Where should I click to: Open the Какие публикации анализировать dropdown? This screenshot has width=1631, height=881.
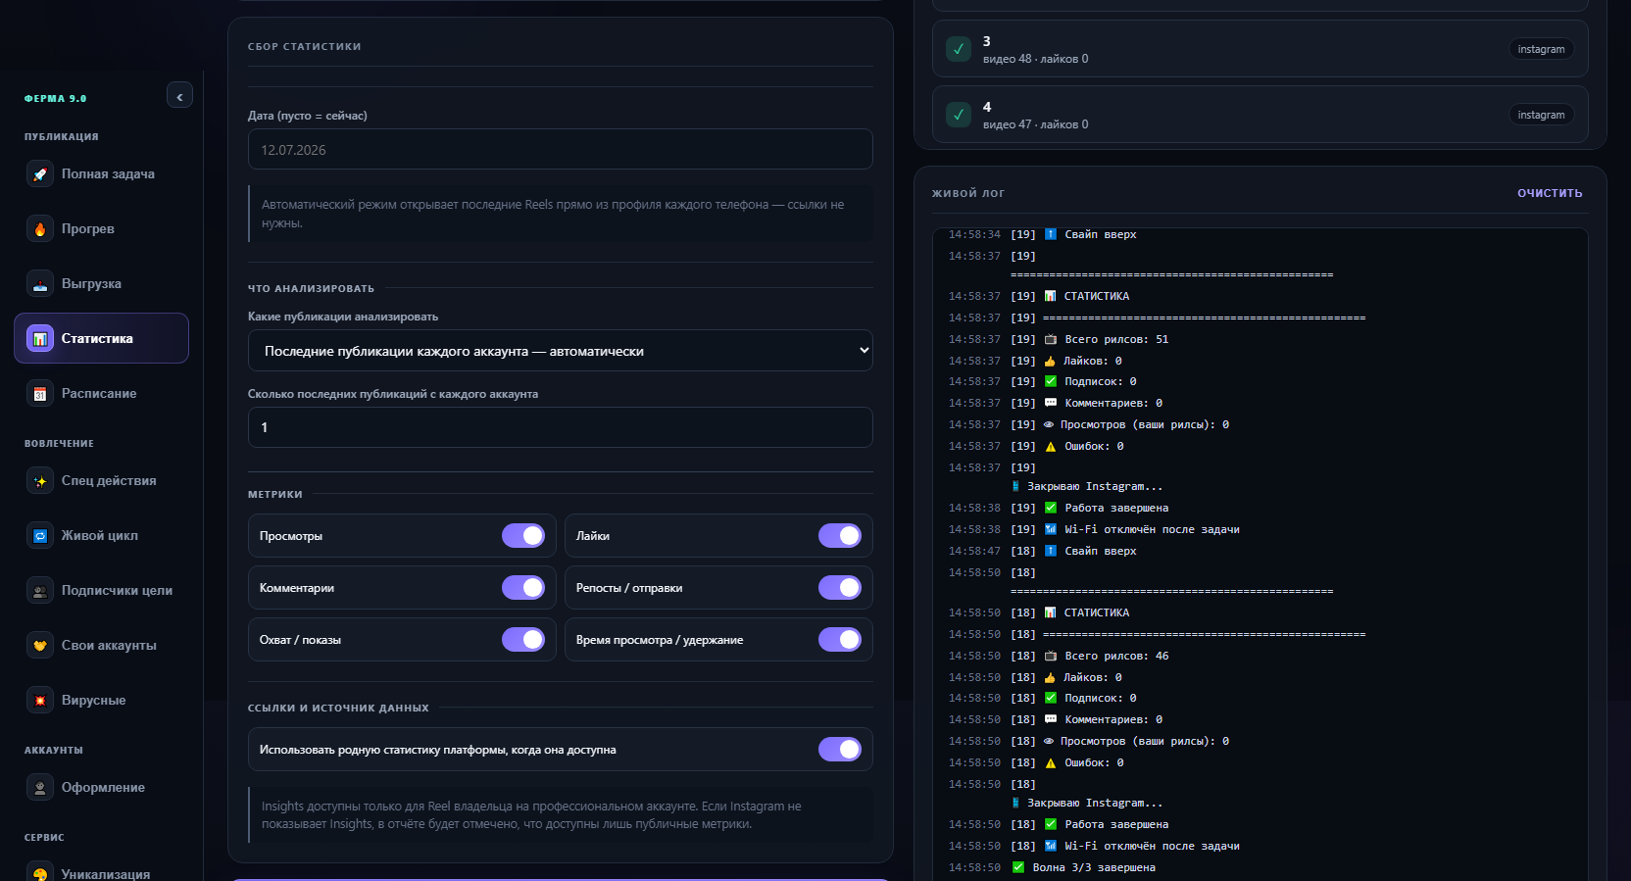click(561, 351)
